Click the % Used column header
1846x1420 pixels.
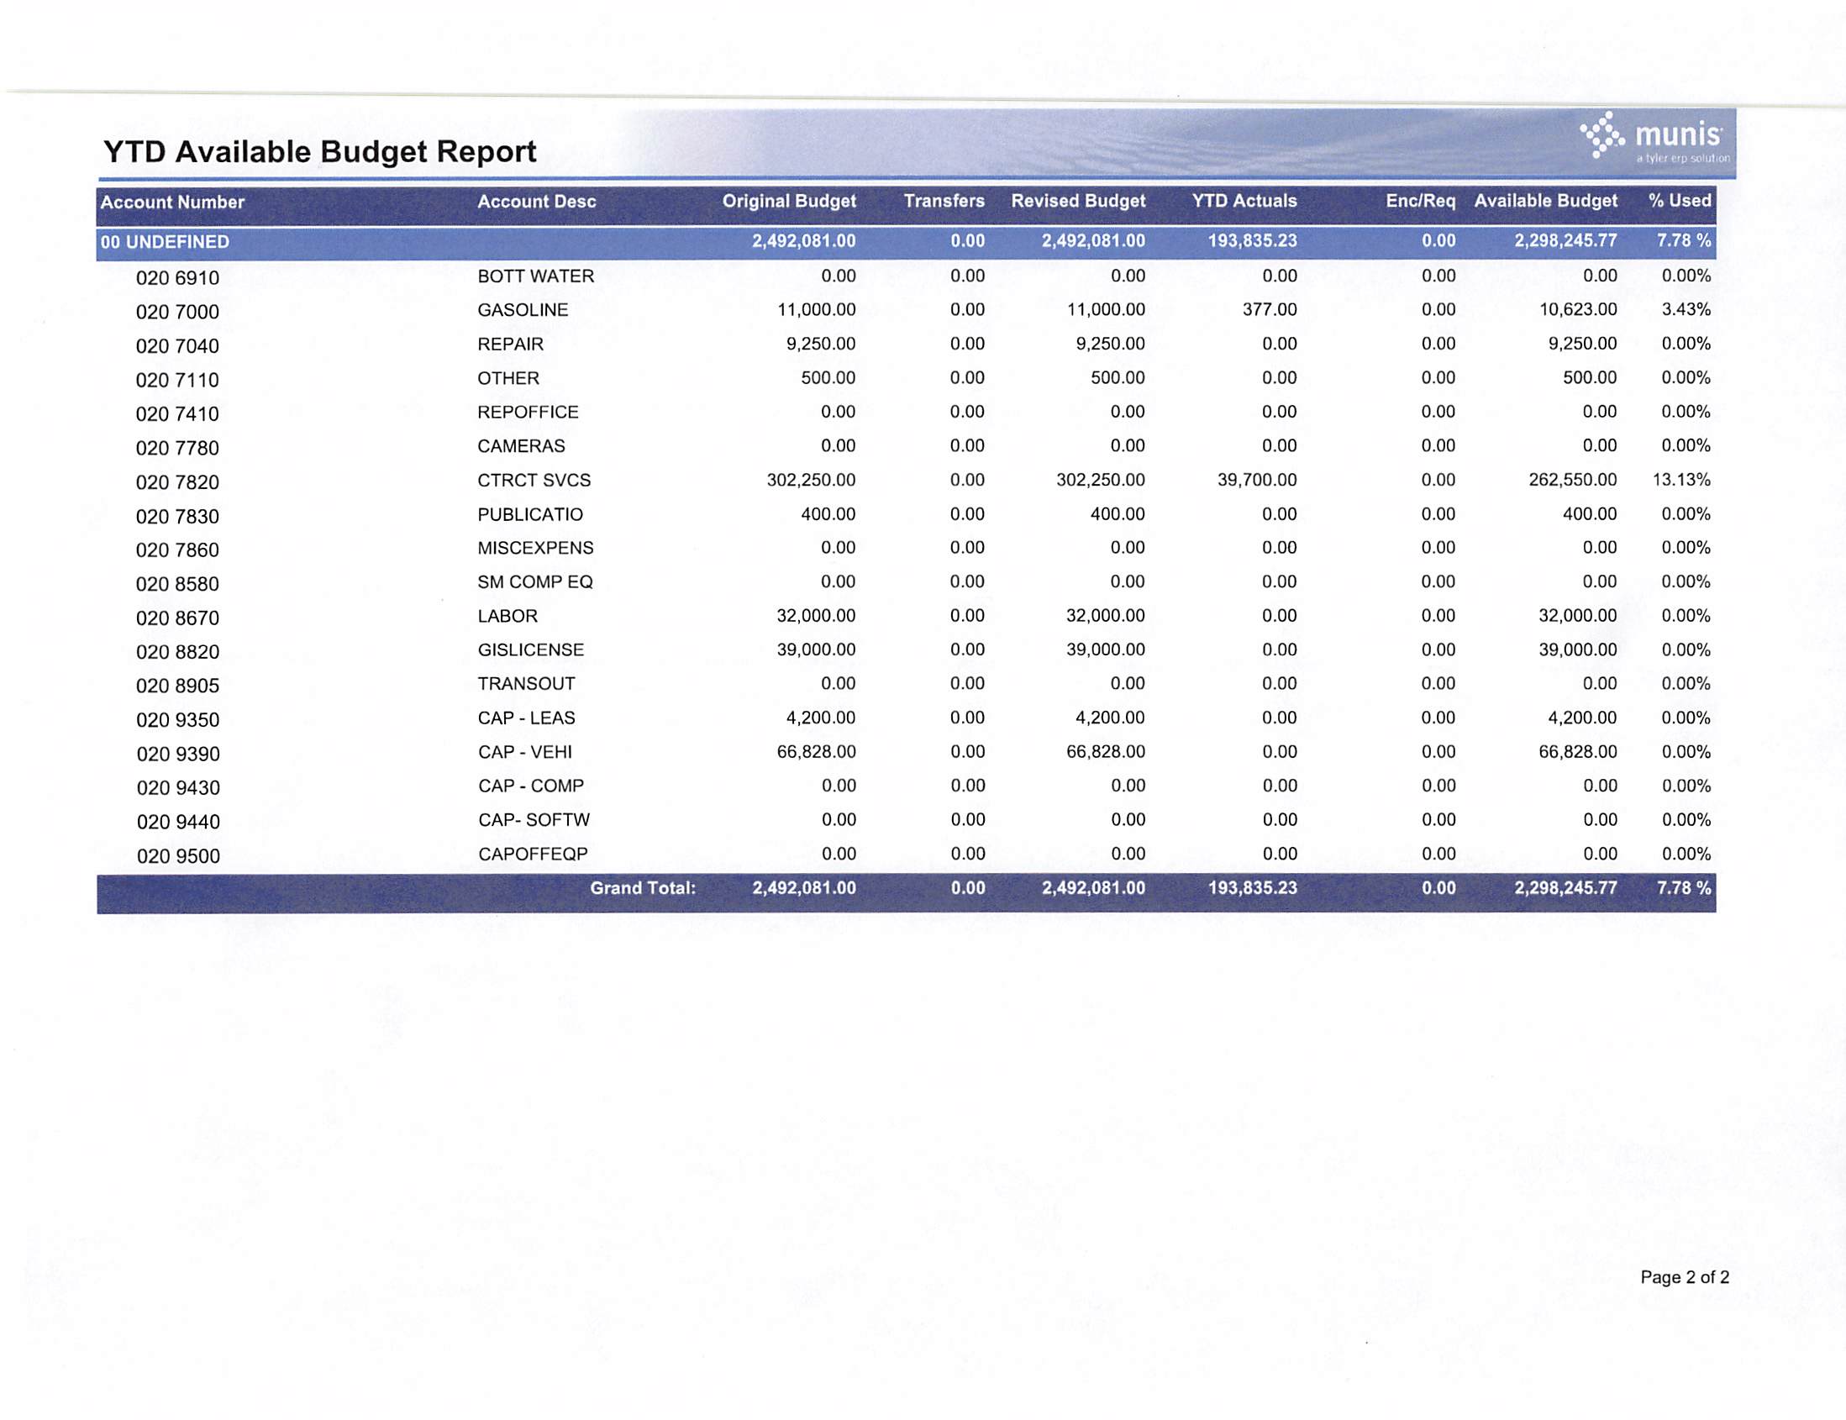tap(1680, 201)
